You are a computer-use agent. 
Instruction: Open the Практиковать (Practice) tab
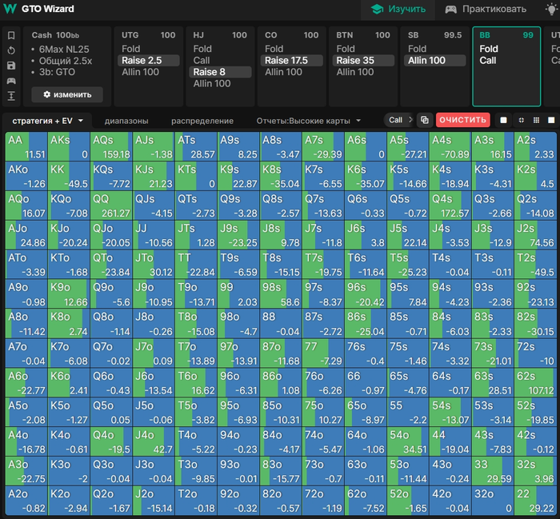point(486,9)
